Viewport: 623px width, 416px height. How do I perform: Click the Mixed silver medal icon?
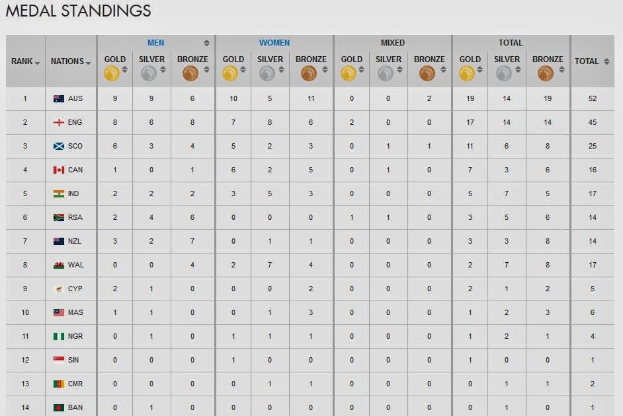[386, 74]
